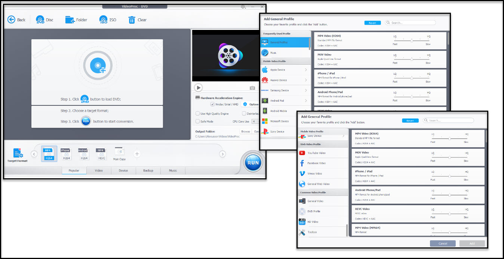This screenshot has height=259, width=504.
Task: Browse for an output folder
Action: pos(246,132)
